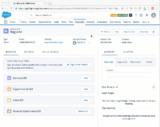Viewport: 160px width, 127px height.
Task: Open the www.Hobbiton.com website link
Action: (54, 43)
